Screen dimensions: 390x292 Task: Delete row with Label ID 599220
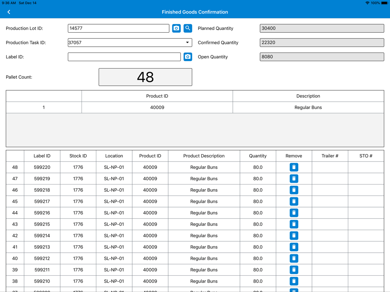(x=294, y=167)
